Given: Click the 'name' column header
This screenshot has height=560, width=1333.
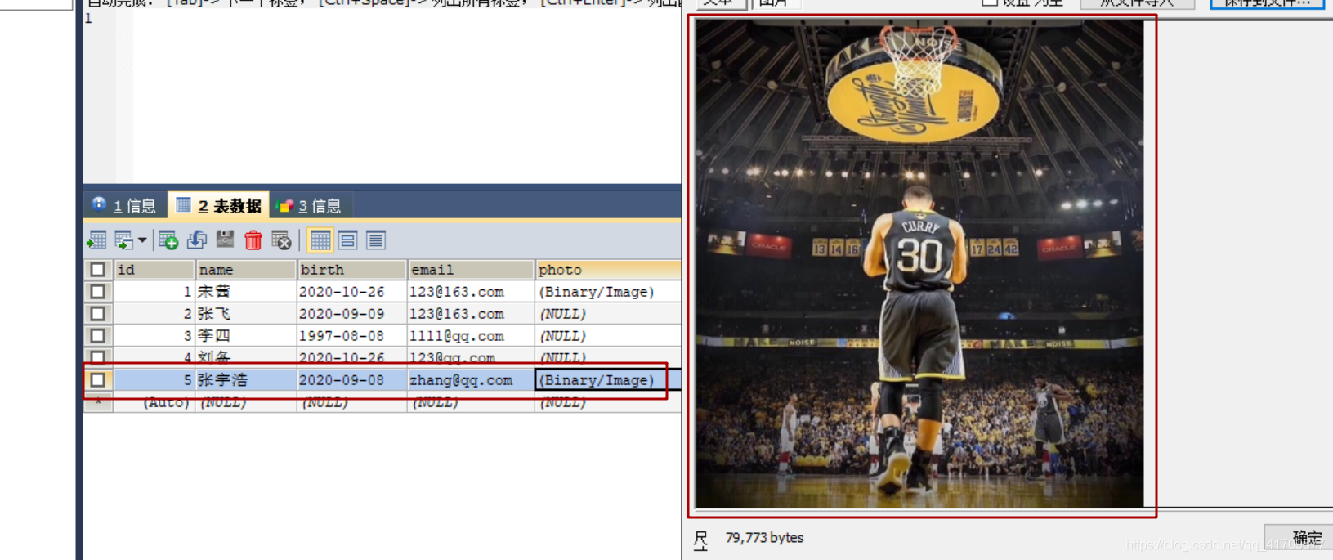Looking at the screenshot, I should click(x=245, y=270).
